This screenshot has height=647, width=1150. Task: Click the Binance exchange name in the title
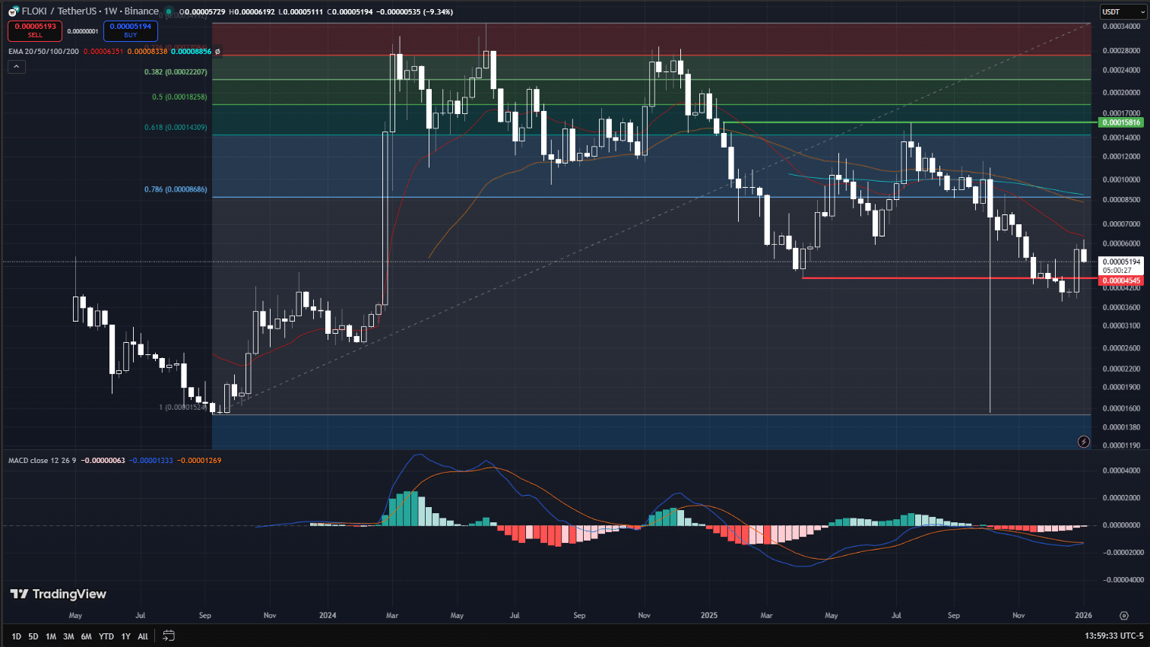[141, 11]
